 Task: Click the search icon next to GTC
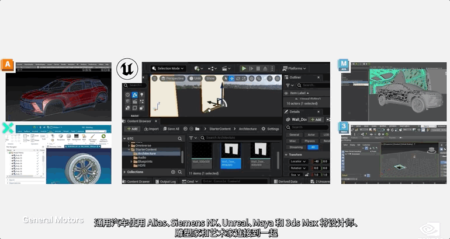coord(179,139)
